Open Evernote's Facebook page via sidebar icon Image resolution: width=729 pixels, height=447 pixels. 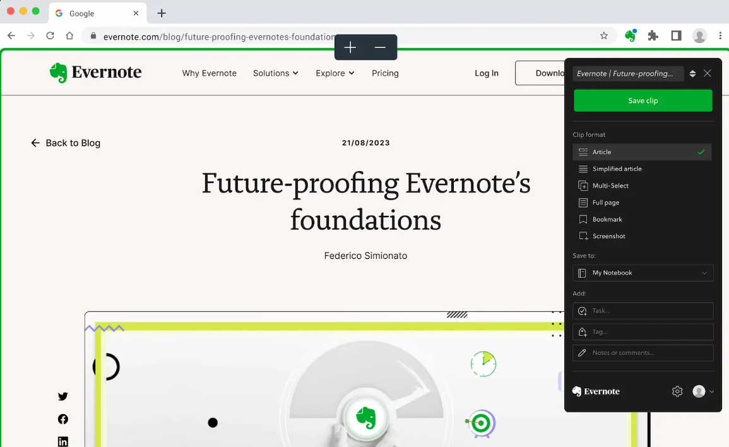(62, 419)
